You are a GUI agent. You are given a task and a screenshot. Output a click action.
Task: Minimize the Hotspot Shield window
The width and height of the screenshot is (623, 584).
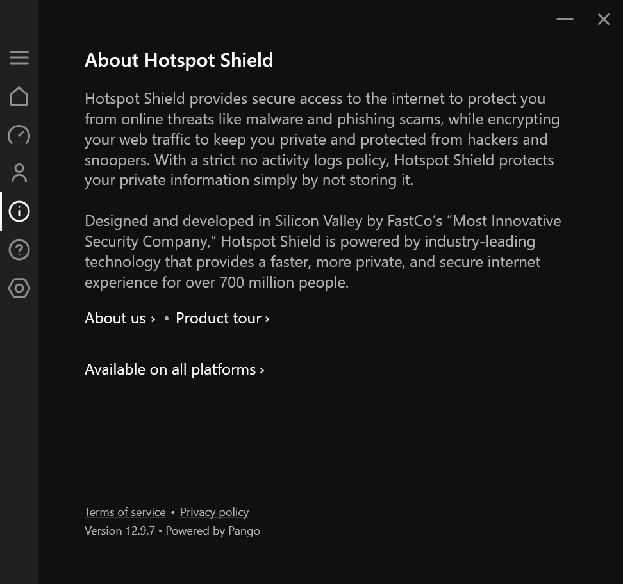pos(565,19)
